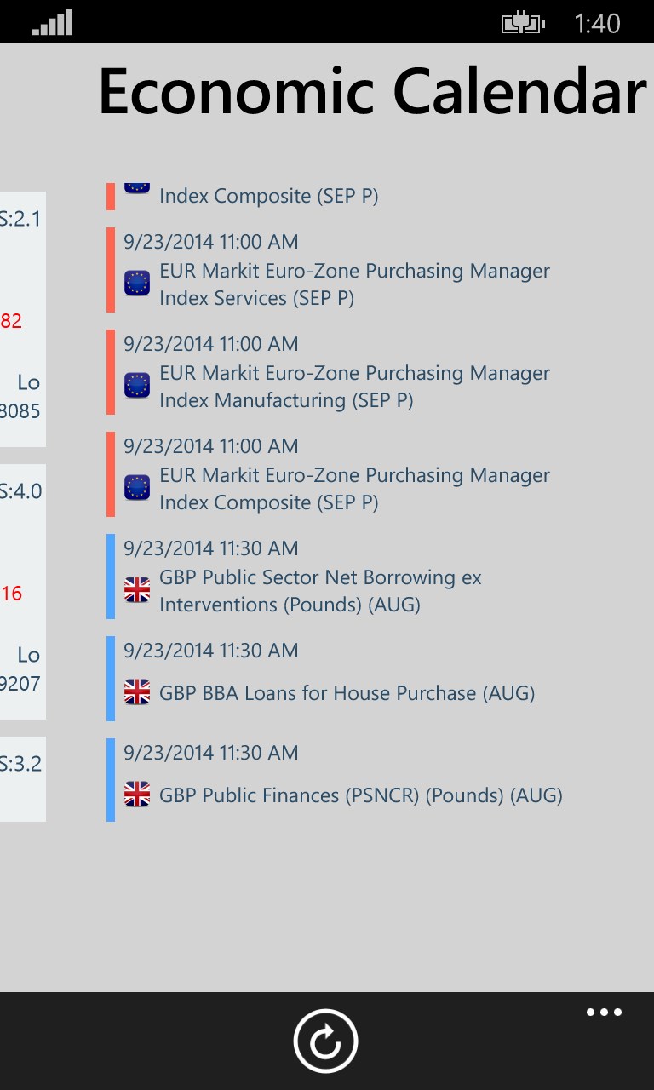Select GBP Public Finances (PSNCR) event
The width and height of the screenshot is (654, 1090).
pos(360,795)
